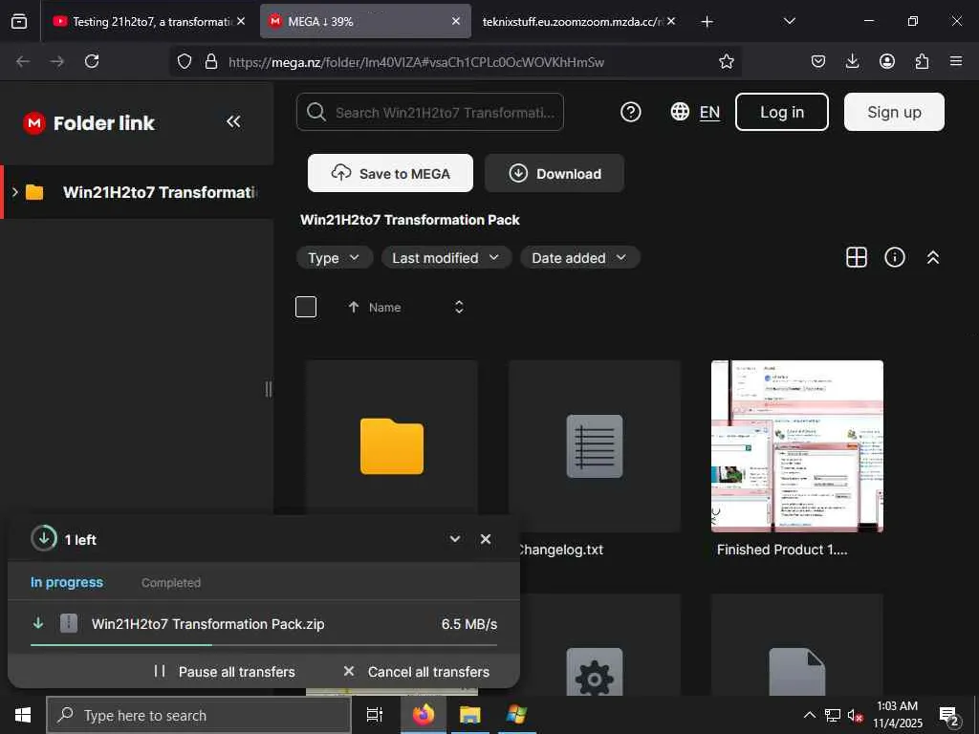This screenshot has height=734, width=979.
Task: Open Task View on taskbar
Action: coord(374,715)
